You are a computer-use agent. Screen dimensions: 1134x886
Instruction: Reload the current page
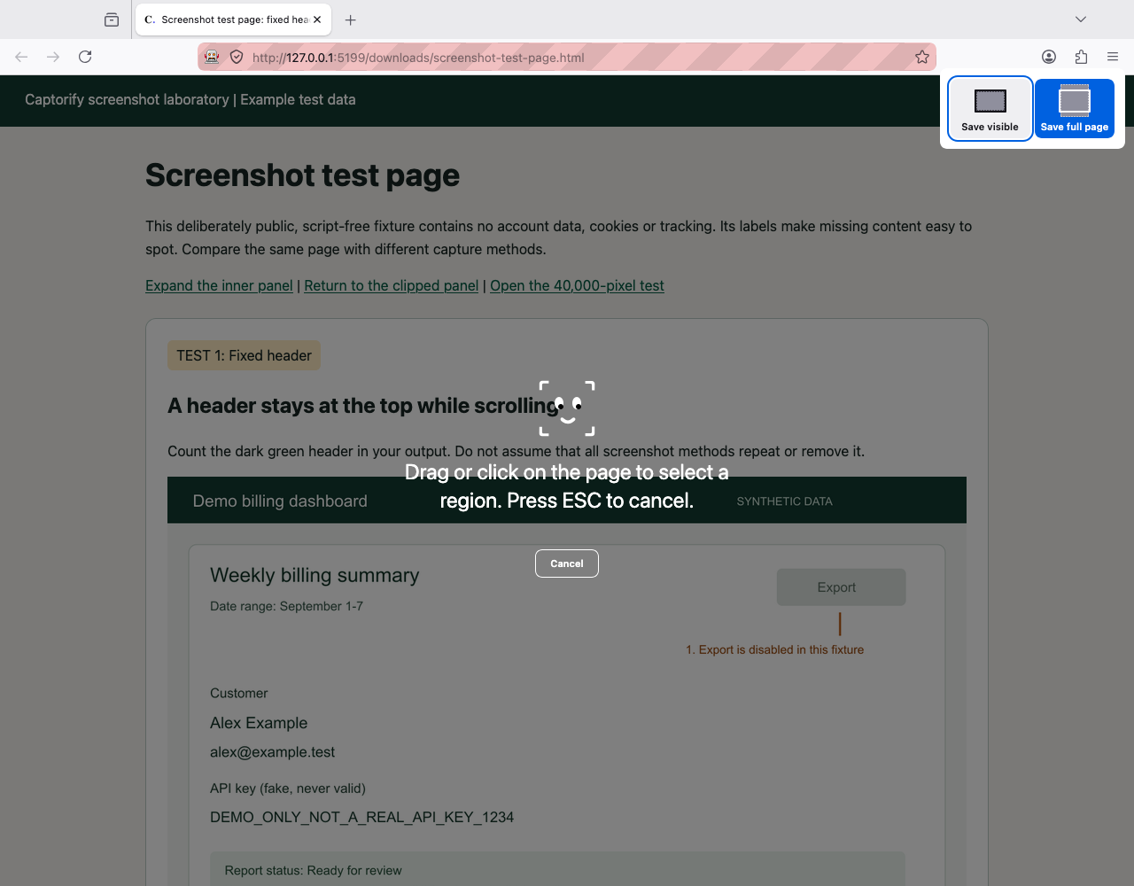pos(85,57)
